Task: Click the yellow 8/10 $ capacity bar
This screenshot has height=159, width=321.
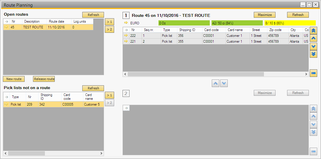Action: tap(290, 23)
